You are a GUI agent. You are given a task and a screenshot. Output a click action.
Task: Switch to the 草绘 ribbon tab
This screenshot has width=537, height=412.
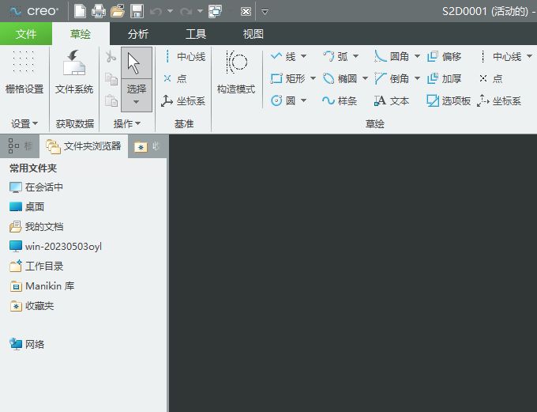click(81, 34)
